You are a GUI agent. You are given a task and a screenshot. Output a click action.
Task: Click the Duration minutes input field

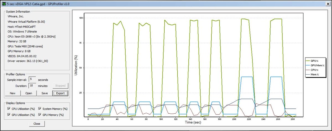32,86
